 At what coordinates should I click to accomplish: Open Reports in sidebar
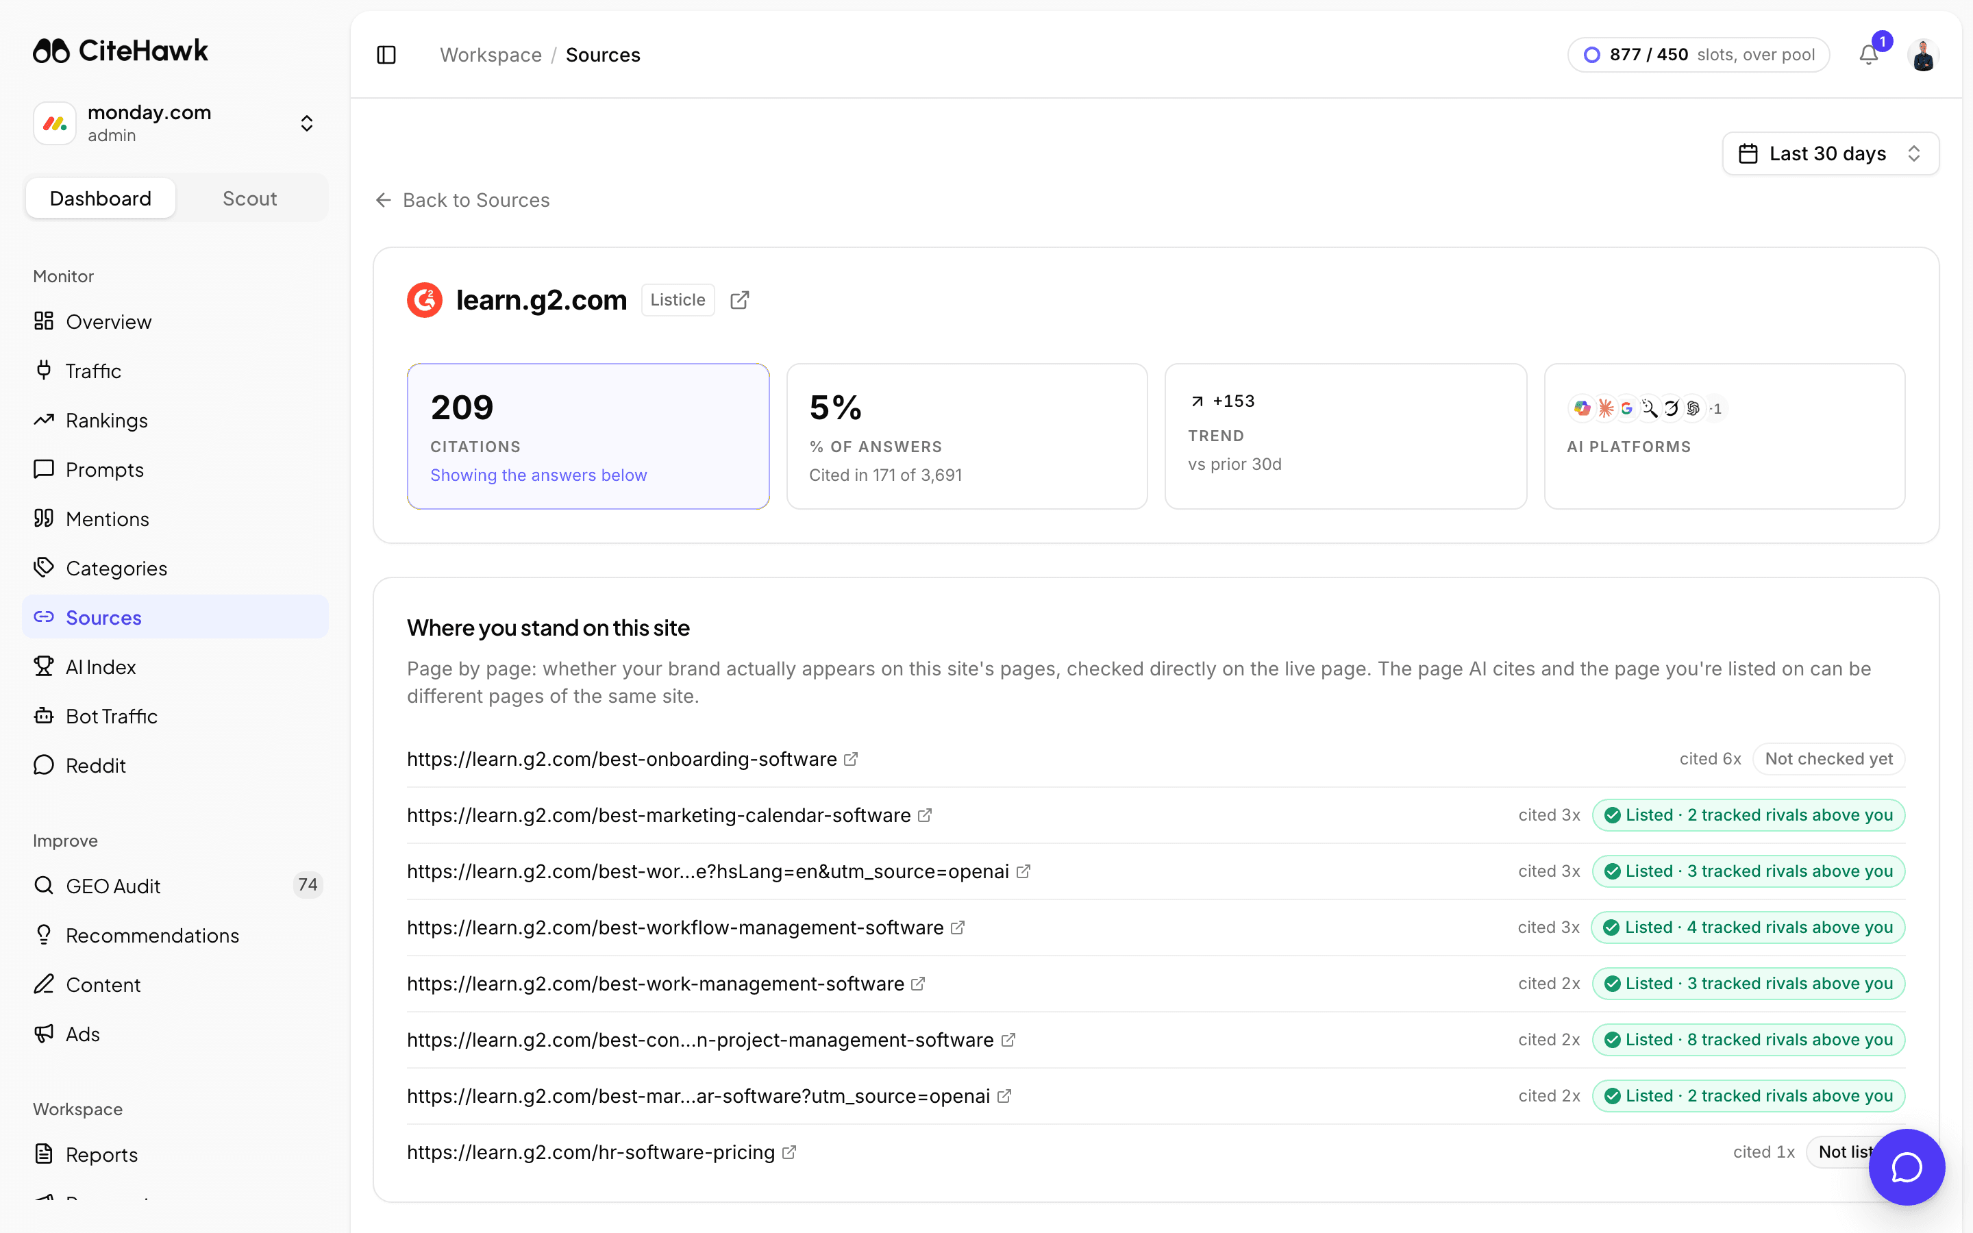(x=175, y=1155)
